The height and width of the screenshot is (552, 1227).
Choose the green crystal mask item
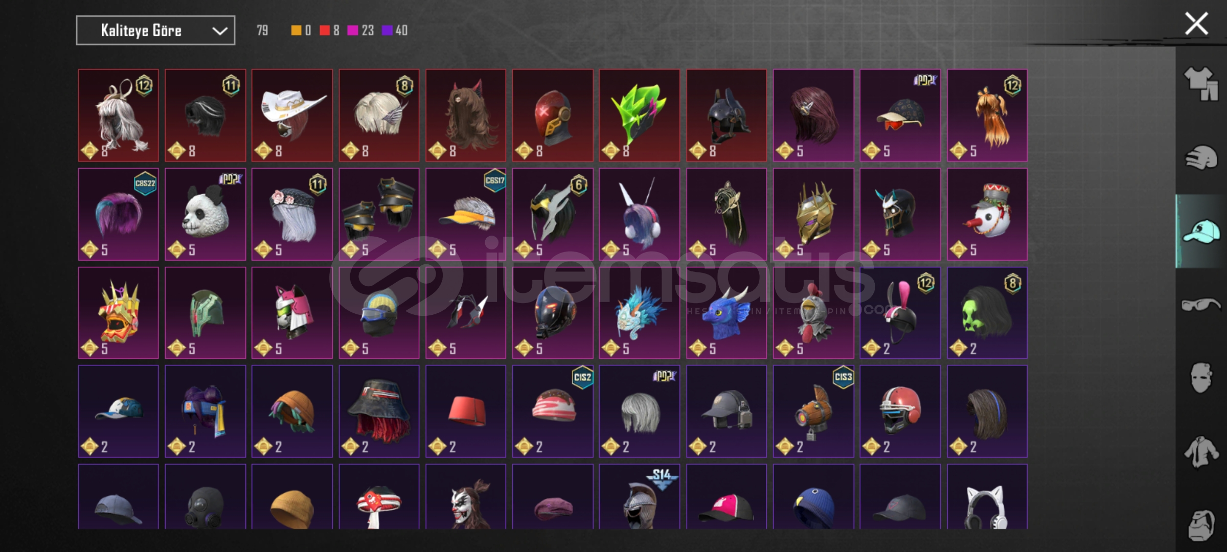[640, 116]
